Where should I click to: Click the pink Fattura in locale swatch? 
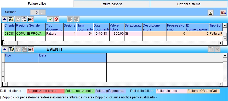coord(171,91)
